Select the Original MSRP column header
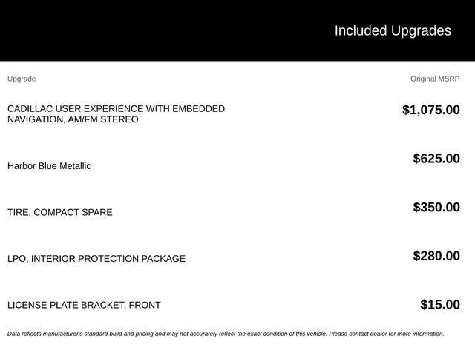The width and height of the screenshot is (475, 356). pos(435,79)
